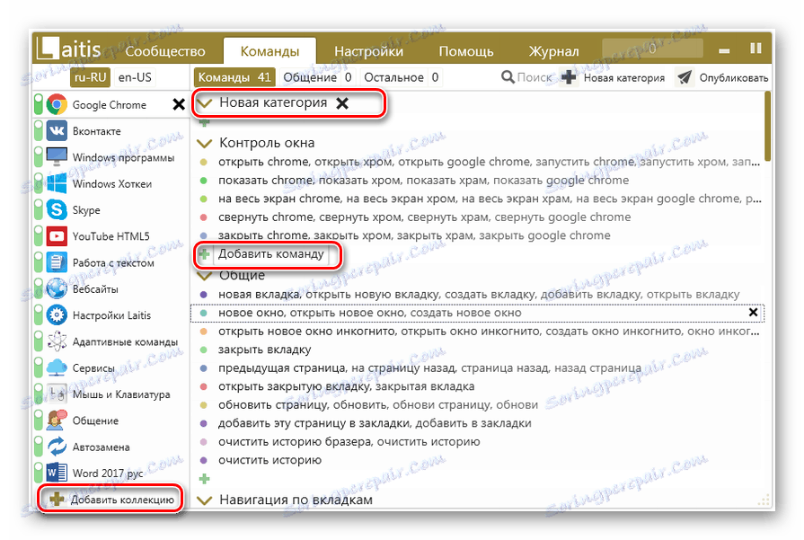Select command очистить историю бразера
This screenshot has width=804, height=540.
pos(349,441)
